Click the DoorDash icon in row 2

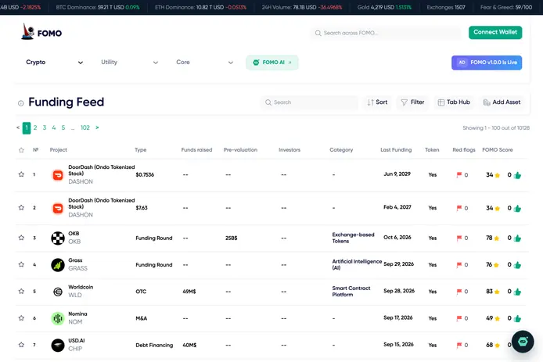pyautogui.click(x=58, y=208)
